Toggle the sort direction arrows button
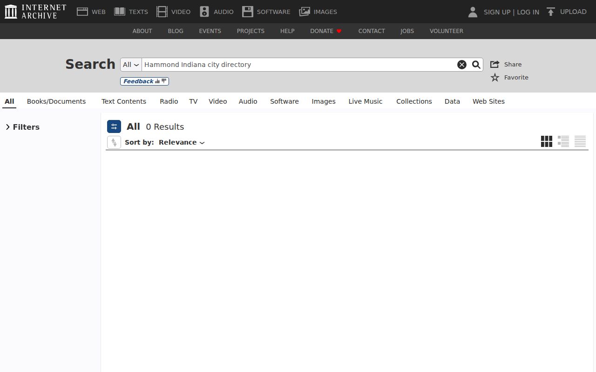Viewport: 596px width, 372px height. coord(114,142)
